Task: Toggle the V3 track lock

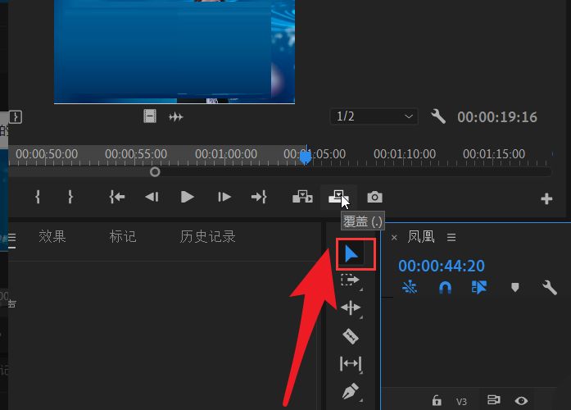Action: 437,400
